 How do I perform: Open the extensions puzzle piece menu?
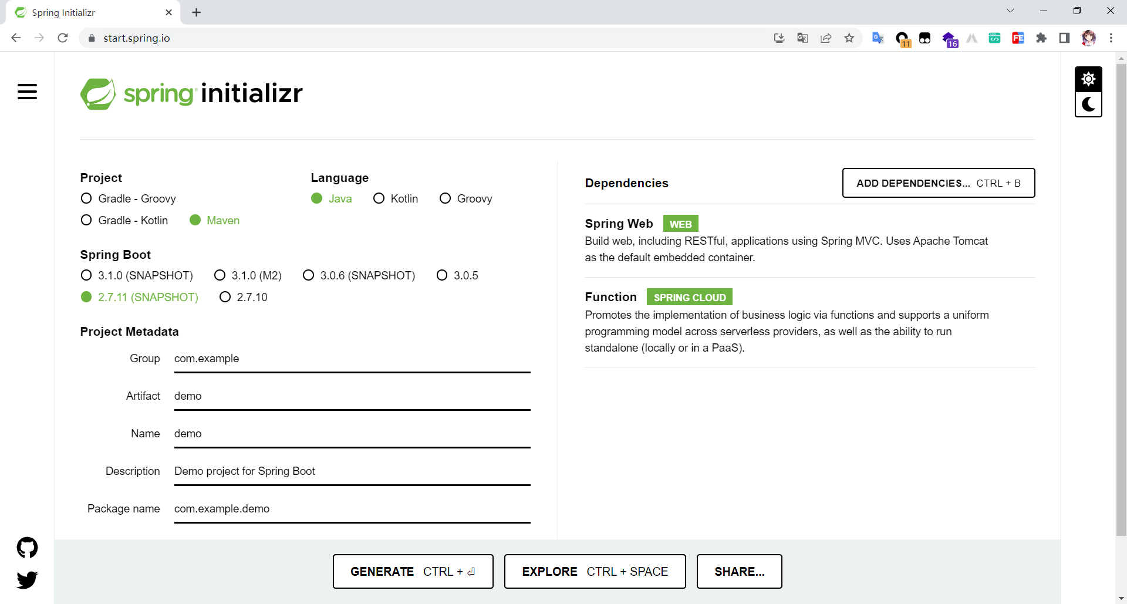(1041, 38)
